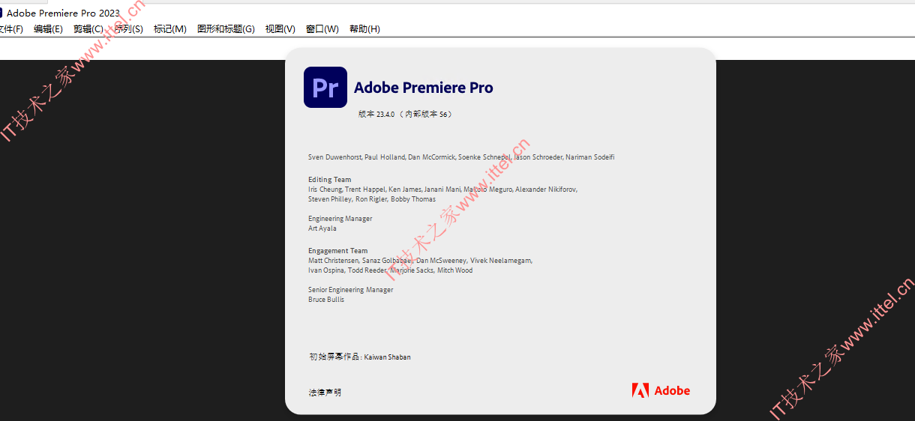Viewport: 915px width, 421px height.
Task: Open the 窗口(W) menu
Action: (x=322, y=29)
